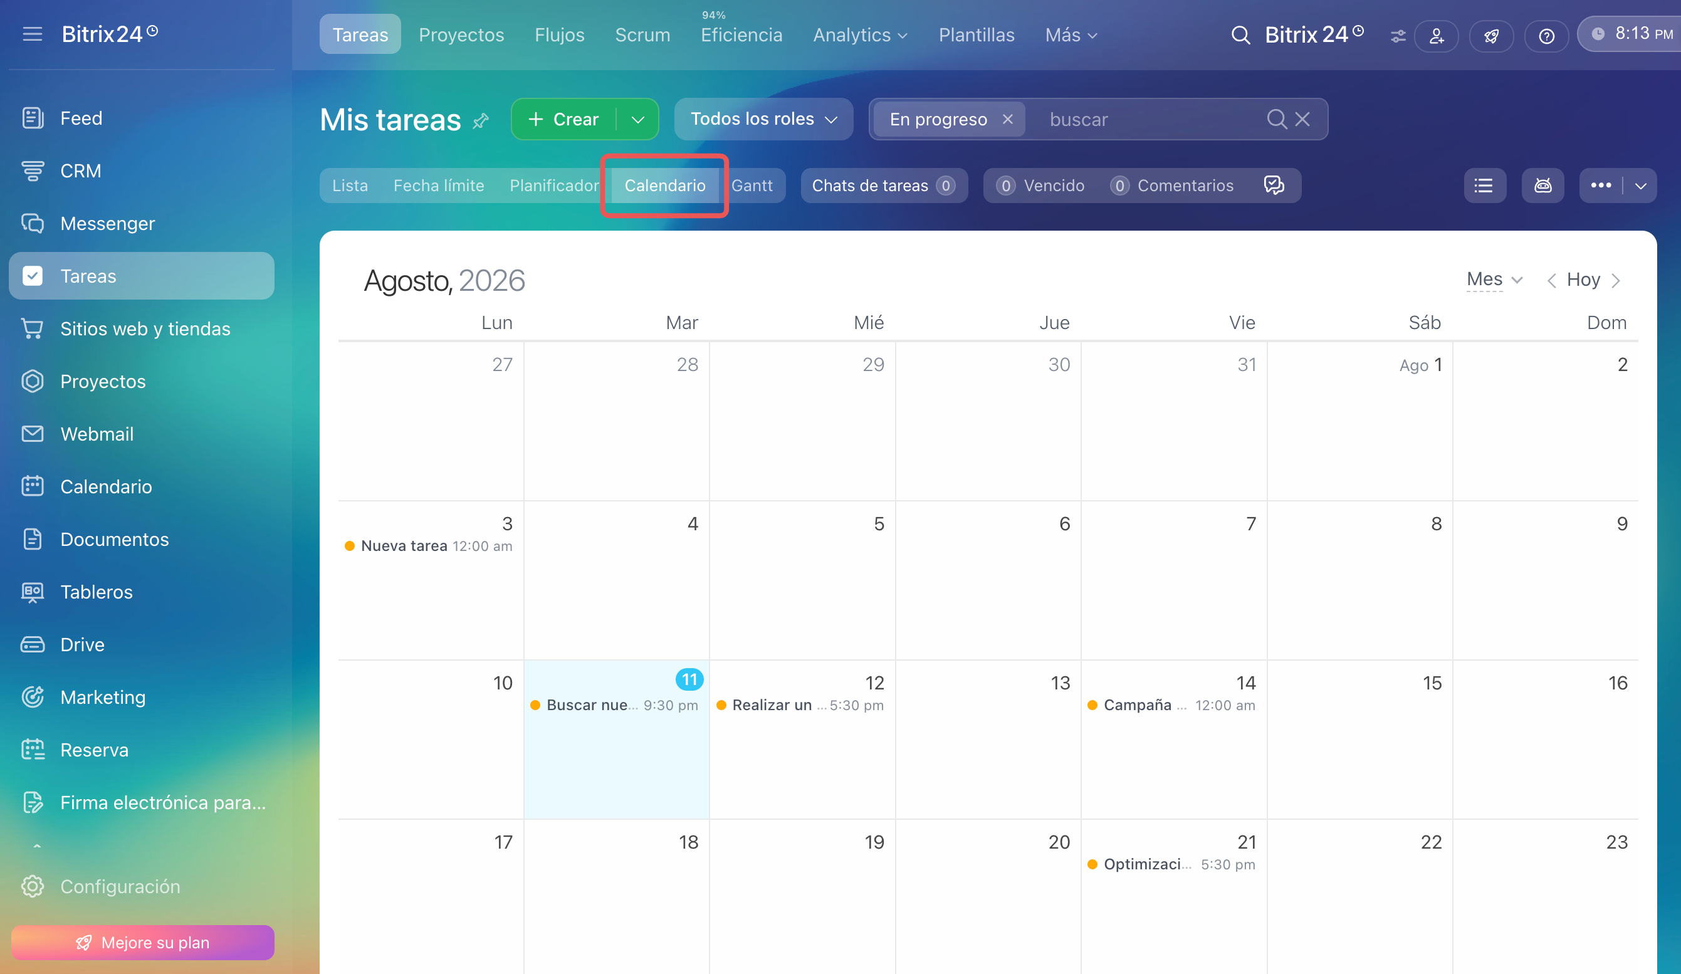Open Calendario in the left sidebar
Viewport: 1681px width, 974px height.
106,487
